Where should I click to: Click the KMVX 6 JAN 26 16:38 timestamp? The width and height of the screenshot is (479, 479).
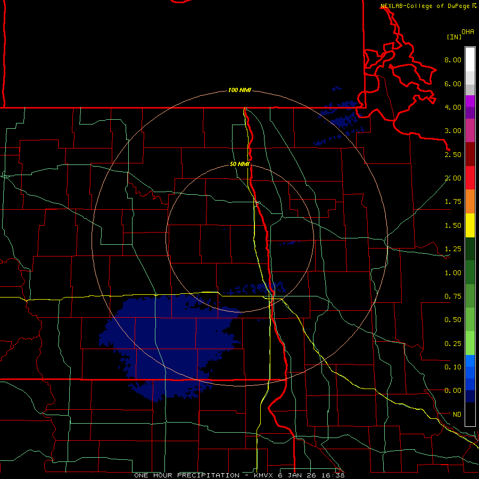tap(299, 475)
